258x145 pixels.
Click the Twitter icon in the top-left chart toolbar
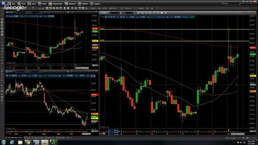pos(68,12)
